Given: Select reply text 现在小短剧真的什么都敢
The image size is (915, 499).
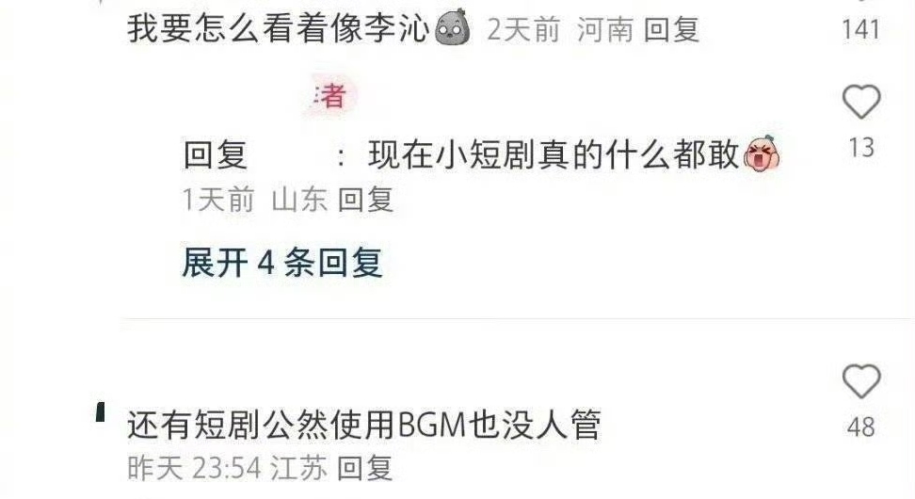Looking at the screenshot, I should [x=554, y=154].
